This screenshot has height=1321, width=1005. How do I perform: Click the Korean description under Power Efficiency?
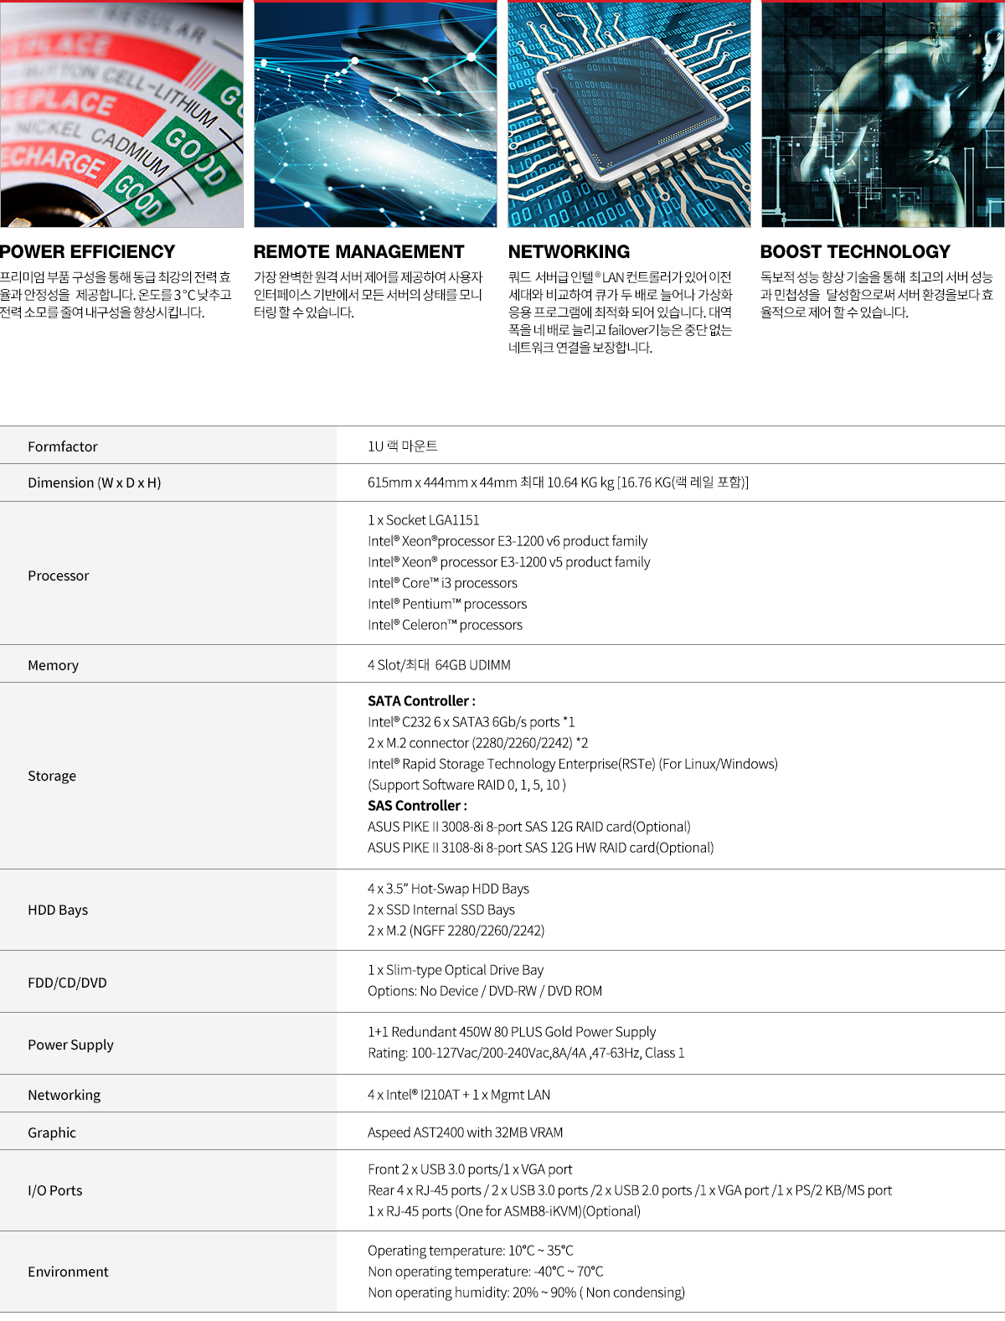tap(116, 295)
